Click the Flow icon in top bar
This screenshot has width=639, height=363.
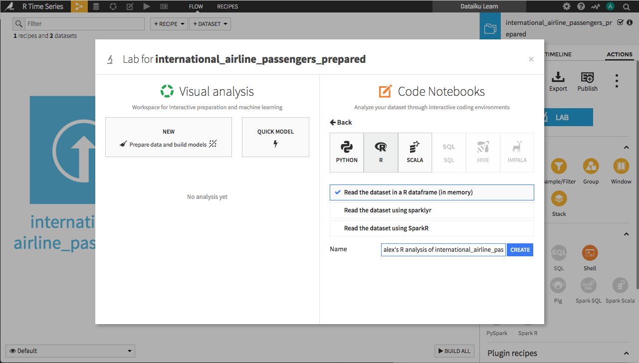tap(79, 6)
